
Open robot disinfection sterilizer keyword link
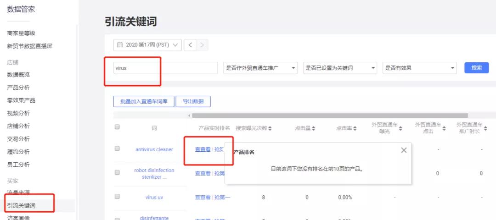tap(154, 174)
